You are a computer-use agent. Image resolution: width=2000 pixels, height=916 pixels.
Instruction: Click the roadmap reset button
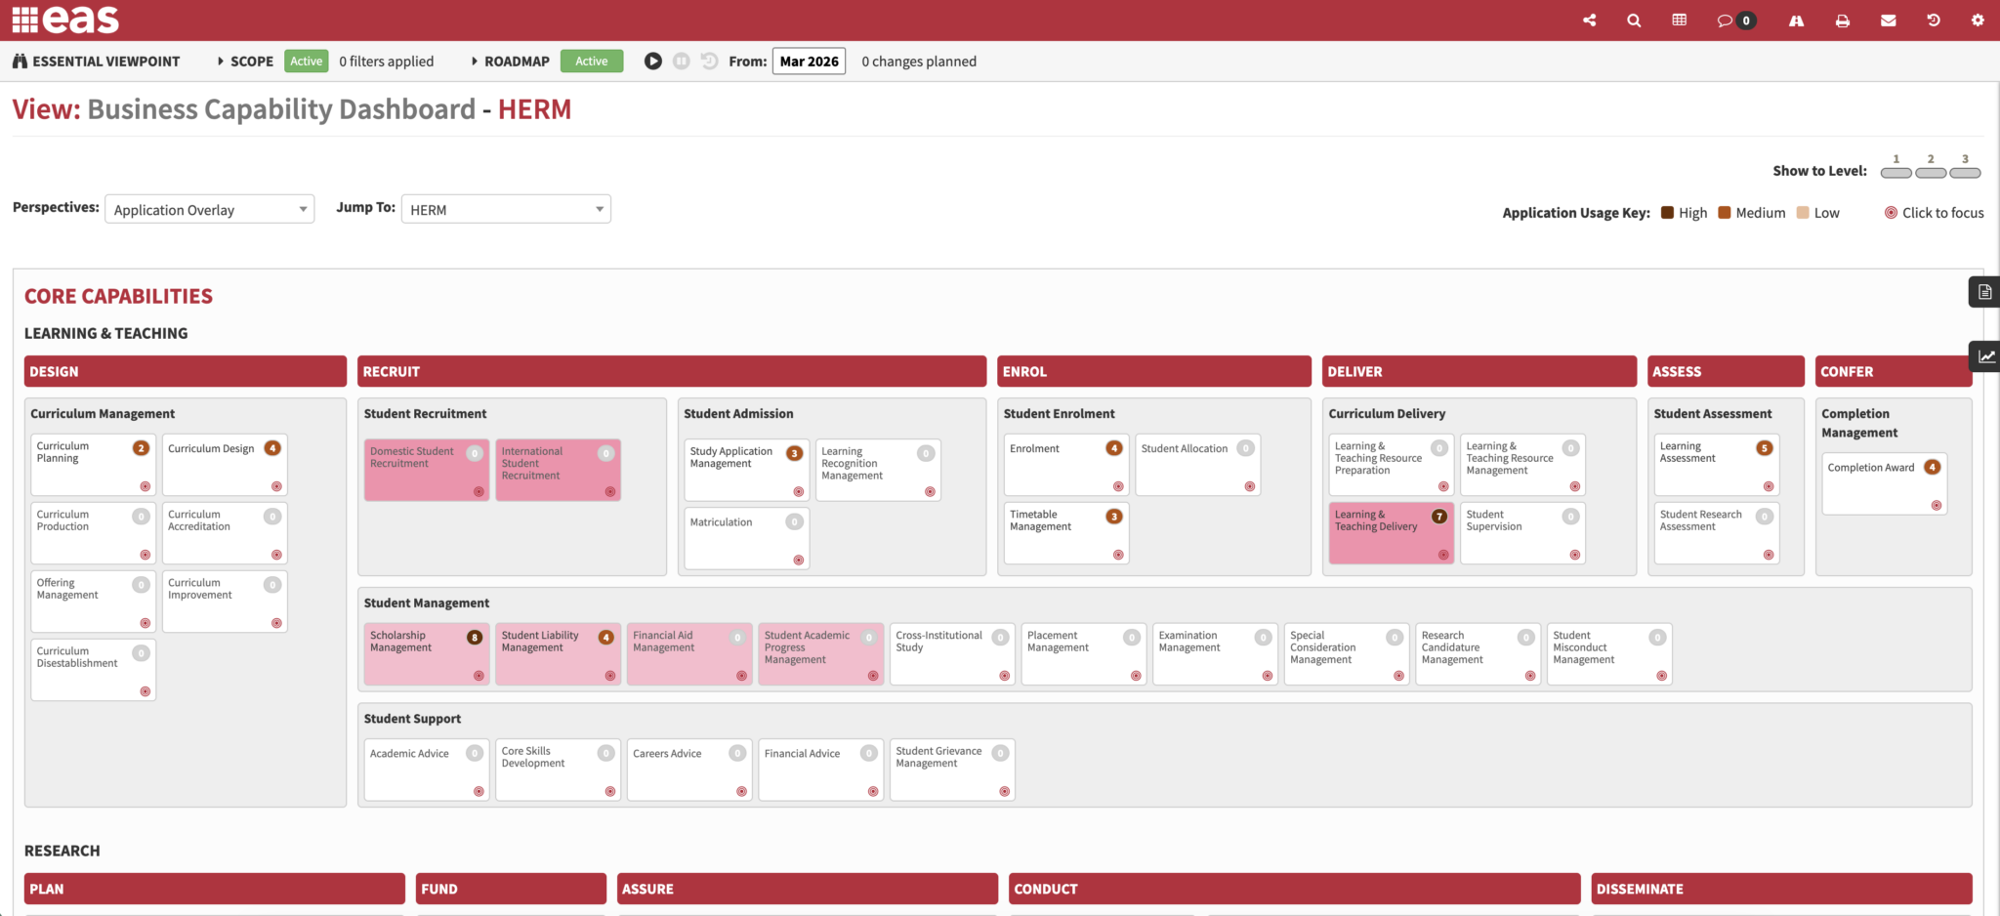coord(710,62)
